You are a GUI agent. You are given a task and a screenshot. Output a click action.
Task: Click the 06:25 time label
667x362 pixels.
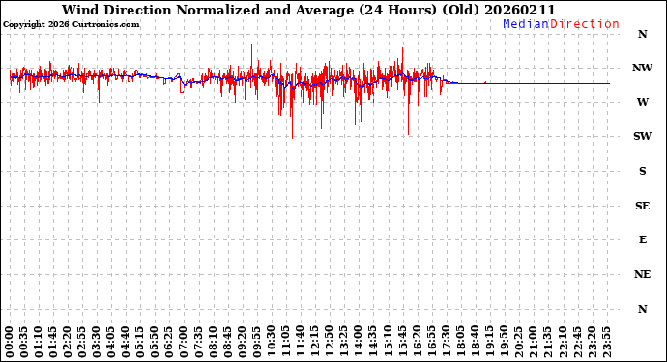169,343
